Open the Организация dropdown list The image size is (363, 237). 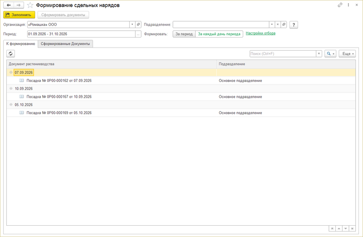132,24
